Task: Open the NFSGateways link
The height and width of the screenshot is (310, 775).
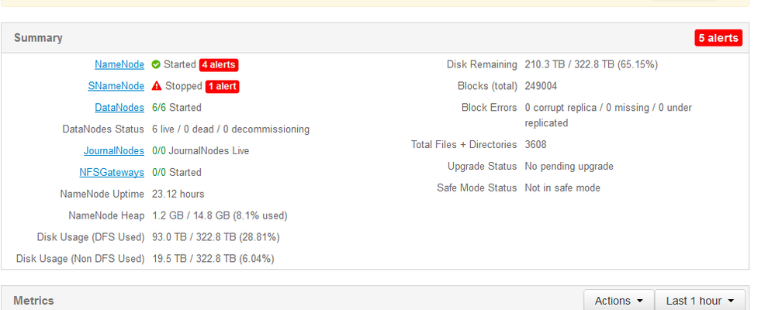Action: tap(112, 173)
